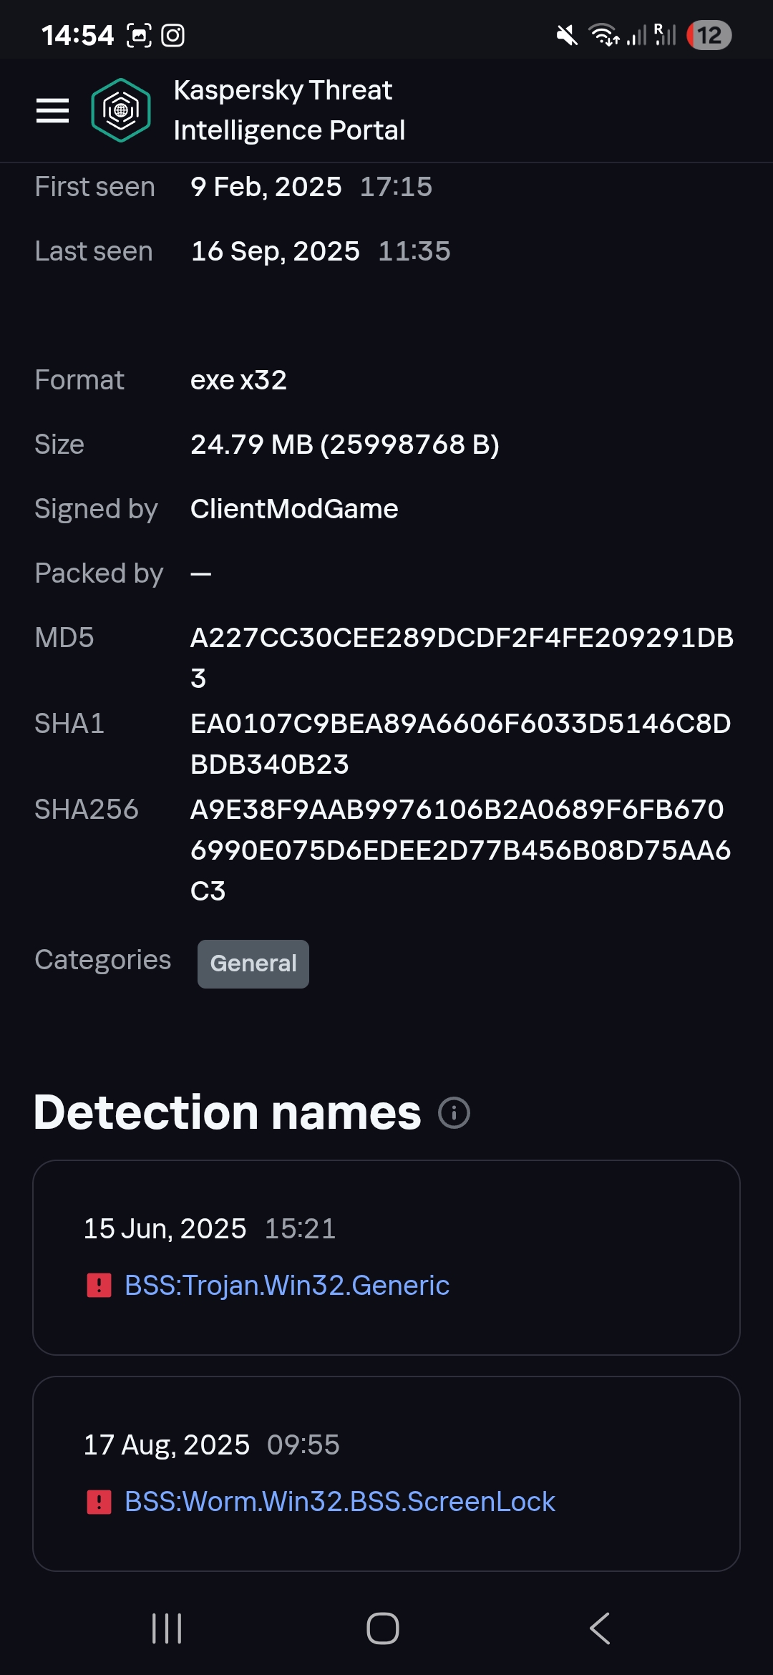Tap the 15 Jun, 2025 detection card

point(386,1257)
